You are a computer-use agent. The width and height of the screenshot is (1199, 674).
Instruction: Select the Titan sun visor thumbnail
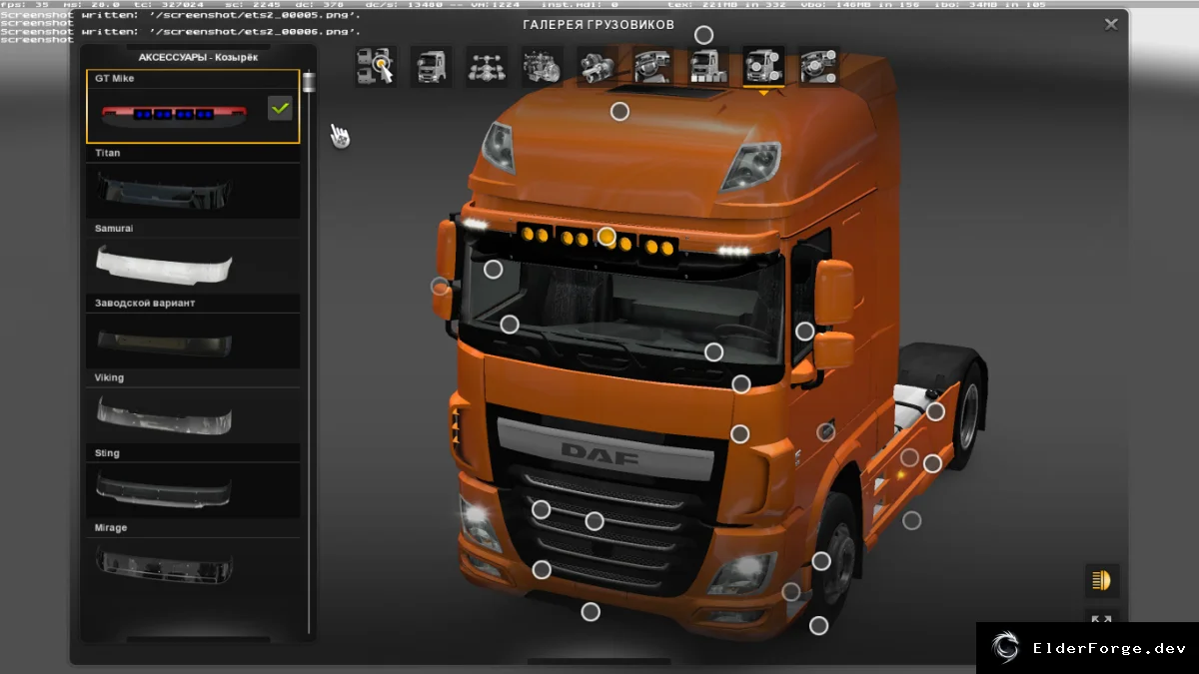click(194, 190)
